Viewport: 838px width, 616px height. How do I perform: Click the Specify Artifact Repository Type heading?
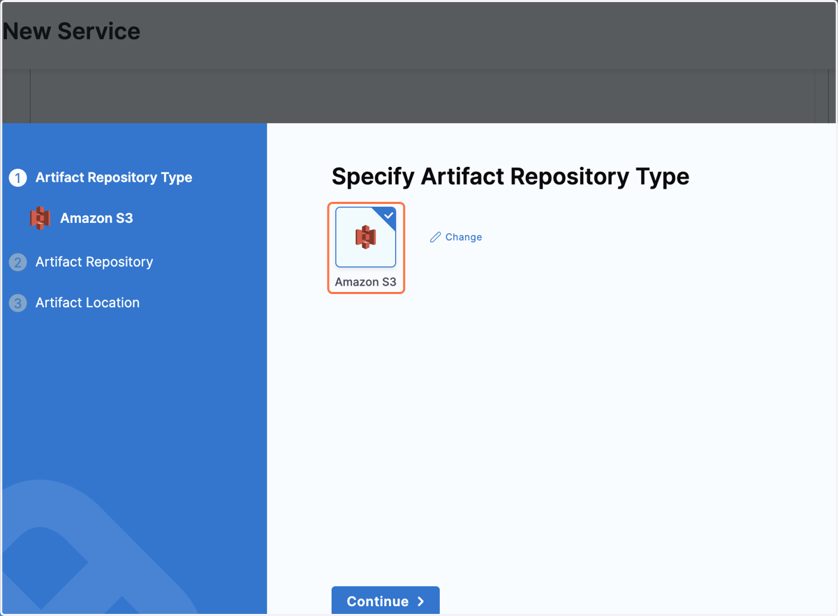(x=510, y=177)
